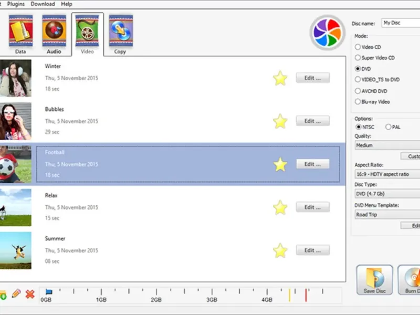Click the red limit marker on size bar
The image size is (420, 315).
pyautogui.click(x=306, y=295)
